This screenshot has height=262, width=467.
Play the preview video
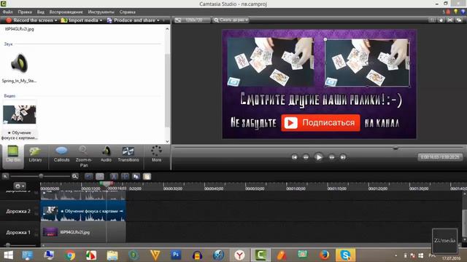[x=318, y=157]
